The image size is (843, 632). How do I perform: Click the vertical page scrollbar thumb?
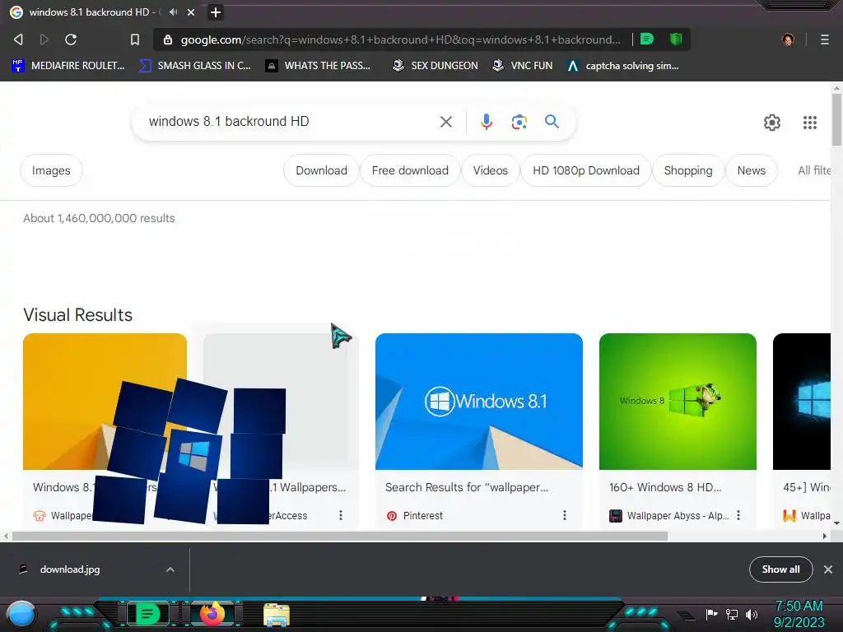click(x=836, y=119)
